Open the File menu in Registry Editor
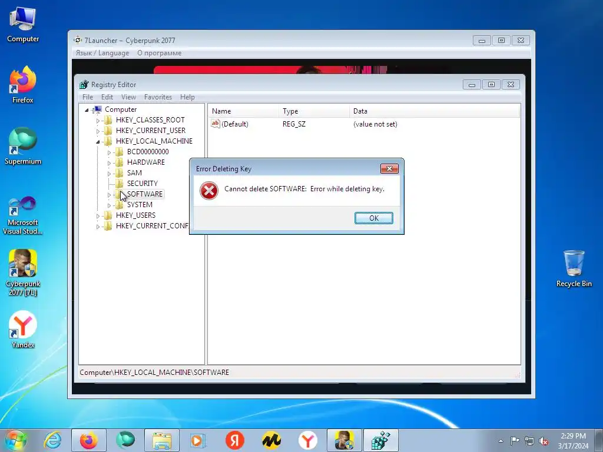The width and height of the screenshot is (603, 452). pos(88,97)
